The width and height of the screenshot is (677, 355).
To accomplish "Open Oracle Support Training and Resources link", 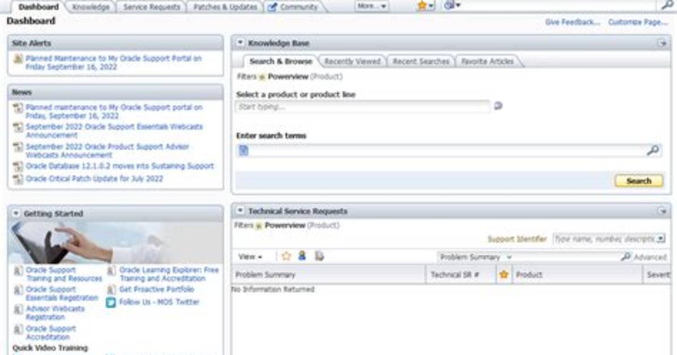I will (x=64, y=274).
